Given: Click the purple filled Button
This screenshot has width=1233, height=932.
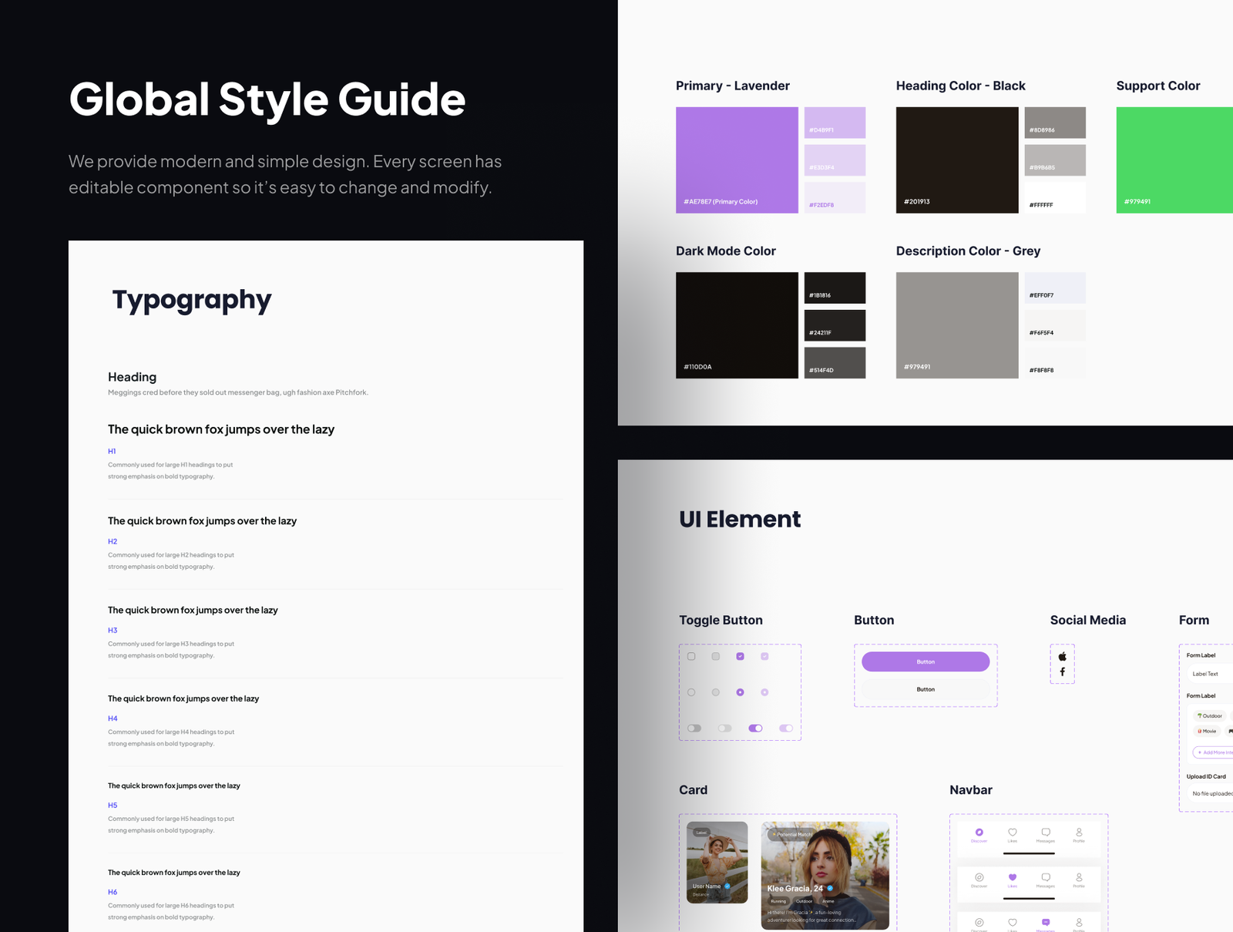Looking at the screenshot, I should tap(926, 661).
